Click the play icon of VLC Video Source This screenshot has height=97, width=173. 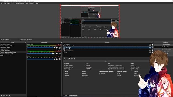[64, 51]
